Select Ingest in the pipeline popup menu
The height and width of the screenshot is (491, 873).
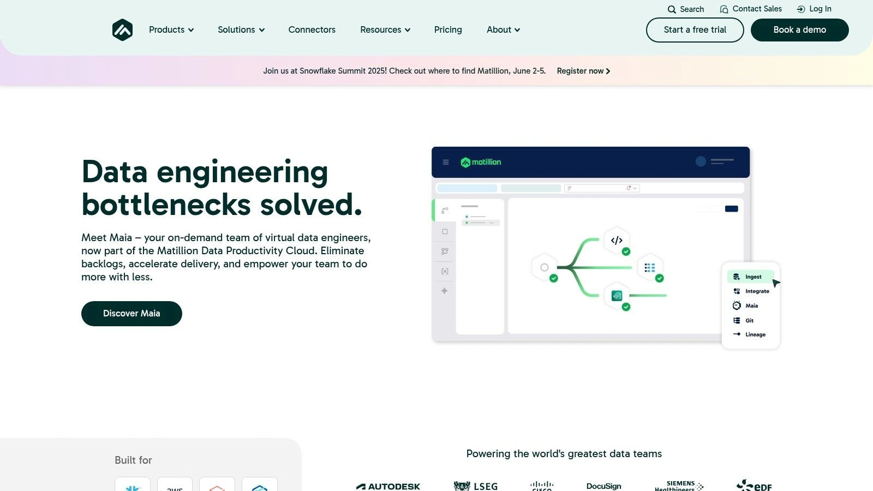[753, 277]
